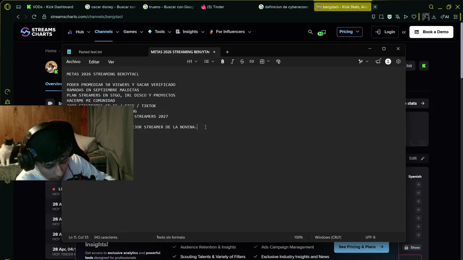Open the Pricing dropdown
This screenshot has height=260, width=463.
(349, 32)
